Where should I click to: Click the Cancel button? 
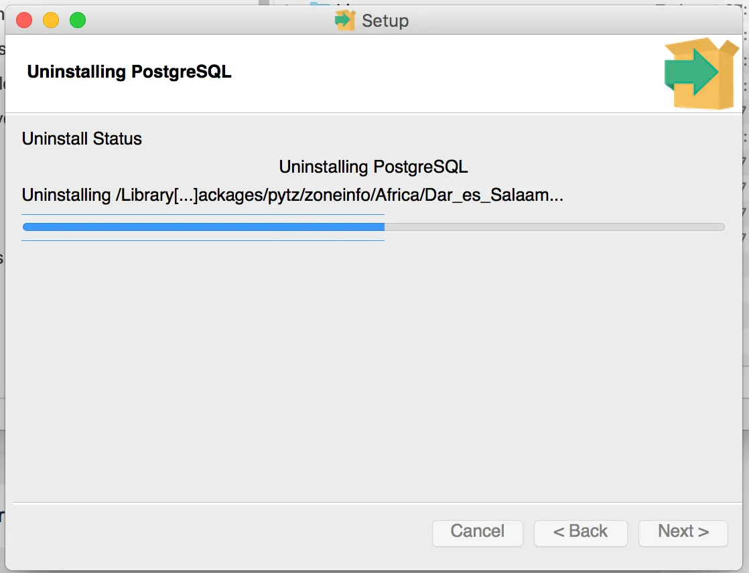[x=477, y=532]
